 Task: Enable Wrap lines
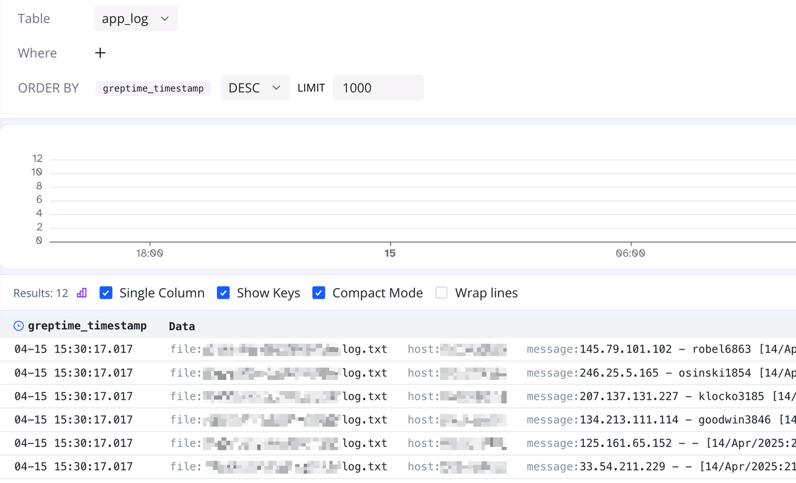(x=442, y=292)
